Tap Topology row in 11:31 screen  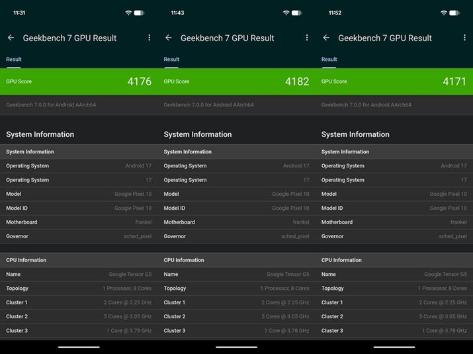pos(79,288)
